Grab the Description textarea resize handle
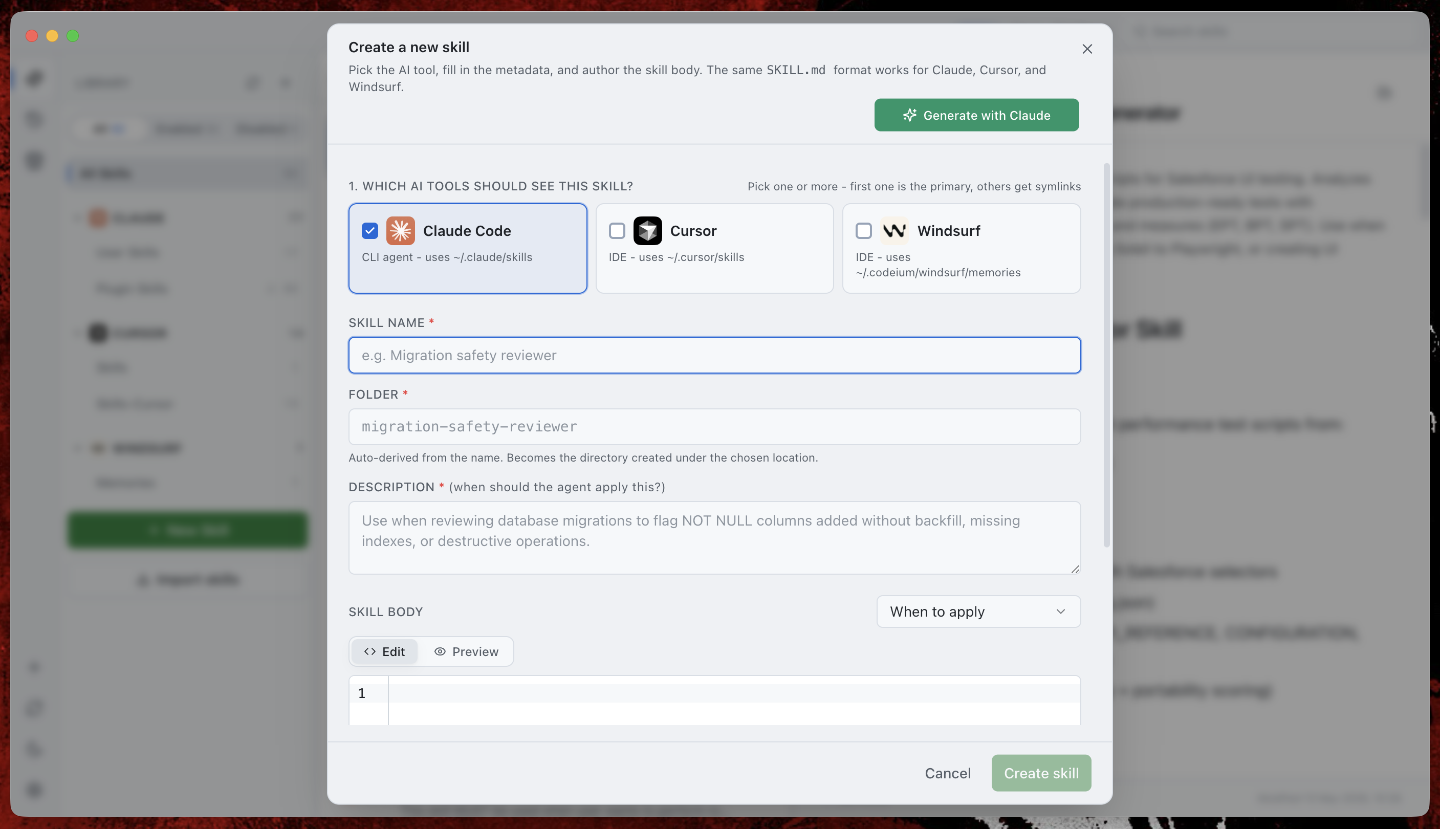 coord(1075,569)
